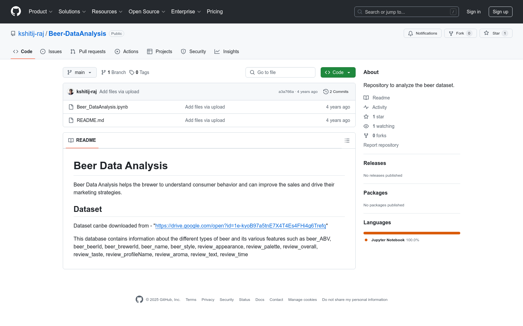This screenshot has height=326, width=523.
Task: Open footer Status link
Action: (245, 300)
